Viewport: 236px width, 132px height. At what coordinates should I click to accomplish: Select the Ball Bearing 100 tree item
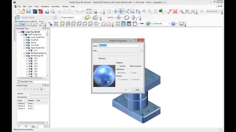pyautogui.click(x=37, y=56)
